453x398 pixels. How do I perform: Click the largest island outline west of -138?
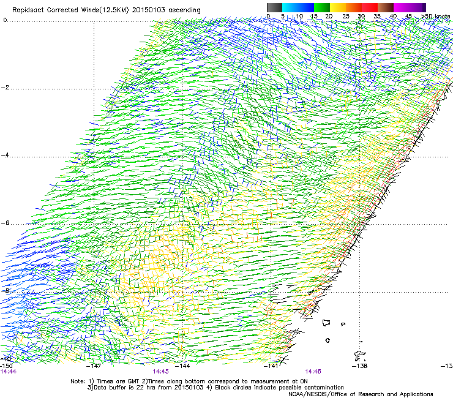tap(326, 323)
